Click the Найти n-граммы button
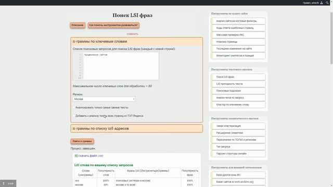The width and height of the screenshot is (333, 187). coord(82,141)
